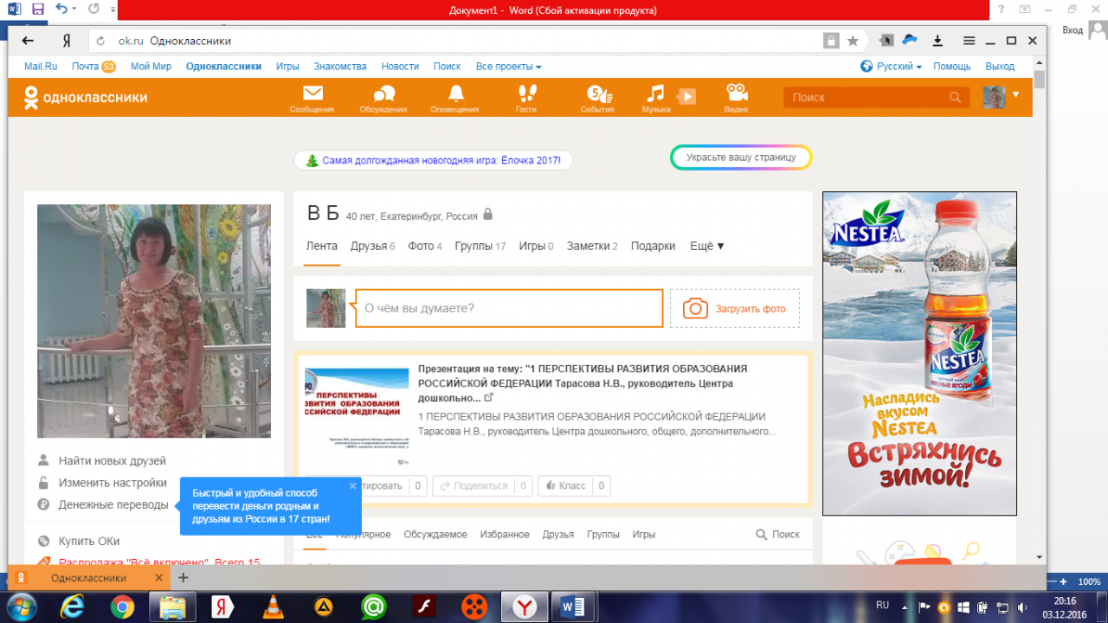Select the Лента profile tab
The width and height of the screenshot is (1108, 623).
(x=321, y=246)
